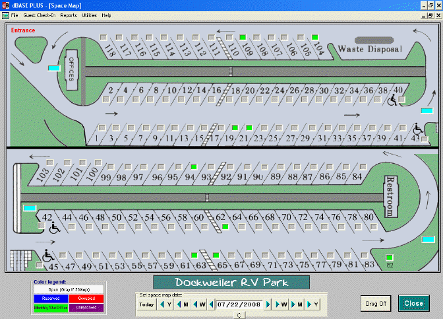Click the status box of accessible space 45
The image size is (443, 319).
pos(40,265)
